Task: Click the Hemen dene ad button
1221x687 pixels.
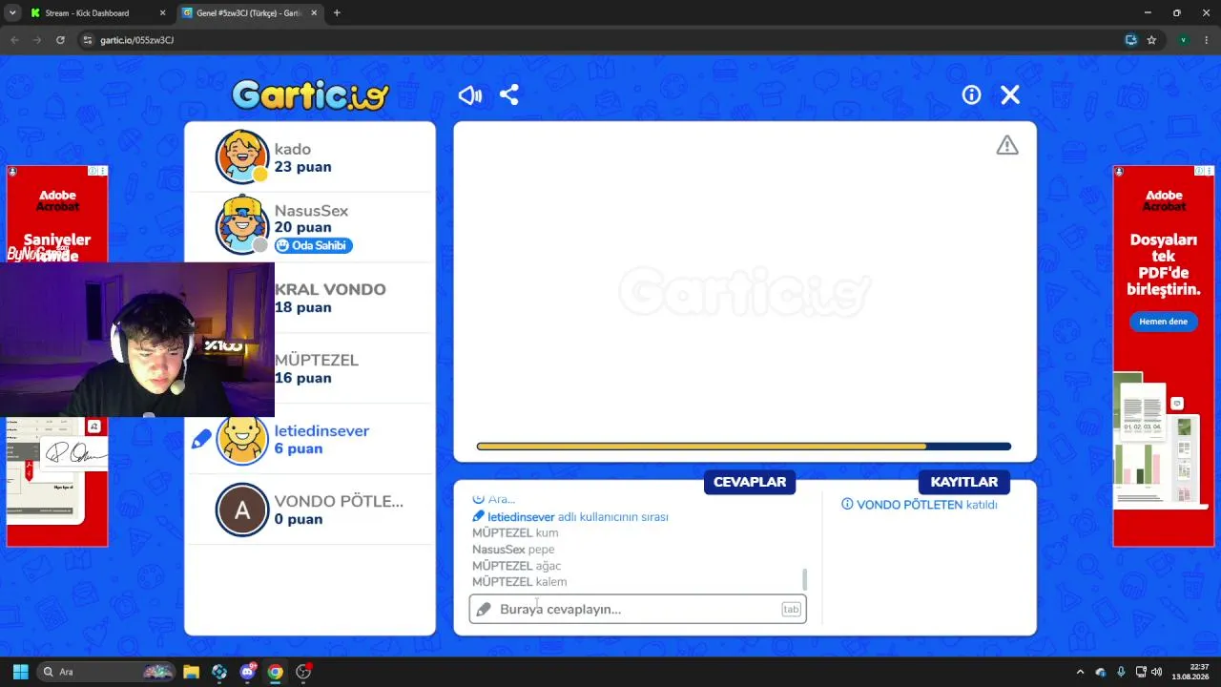Action: tap(1163, 322)
